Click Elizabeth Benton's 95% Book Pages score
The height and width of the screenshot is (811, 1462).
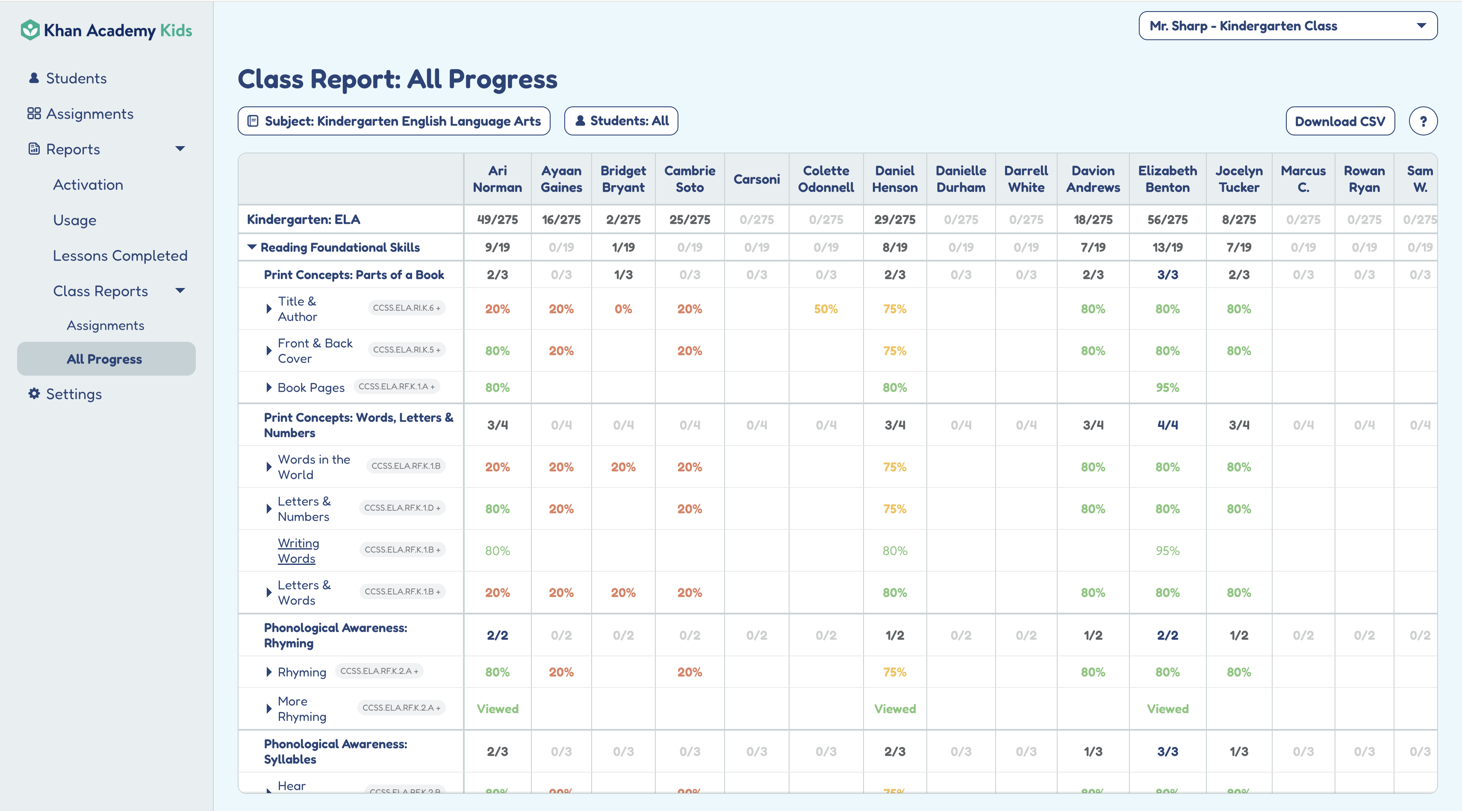tap(1167, 388)
